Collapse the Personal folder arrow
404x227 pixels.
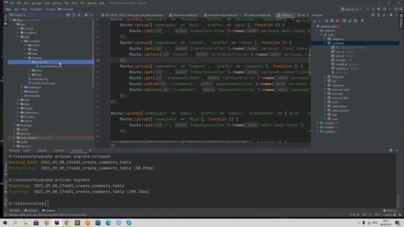point(26,58)
